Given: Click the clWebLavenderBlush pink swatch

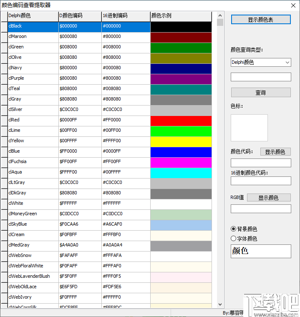Looking at the screenshot, I should [181, 277].
